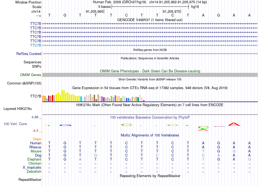The height and width of the screenshot is (186, 258).
Task: Click the RepeatMasker track label
Action: tap(30, 180)
